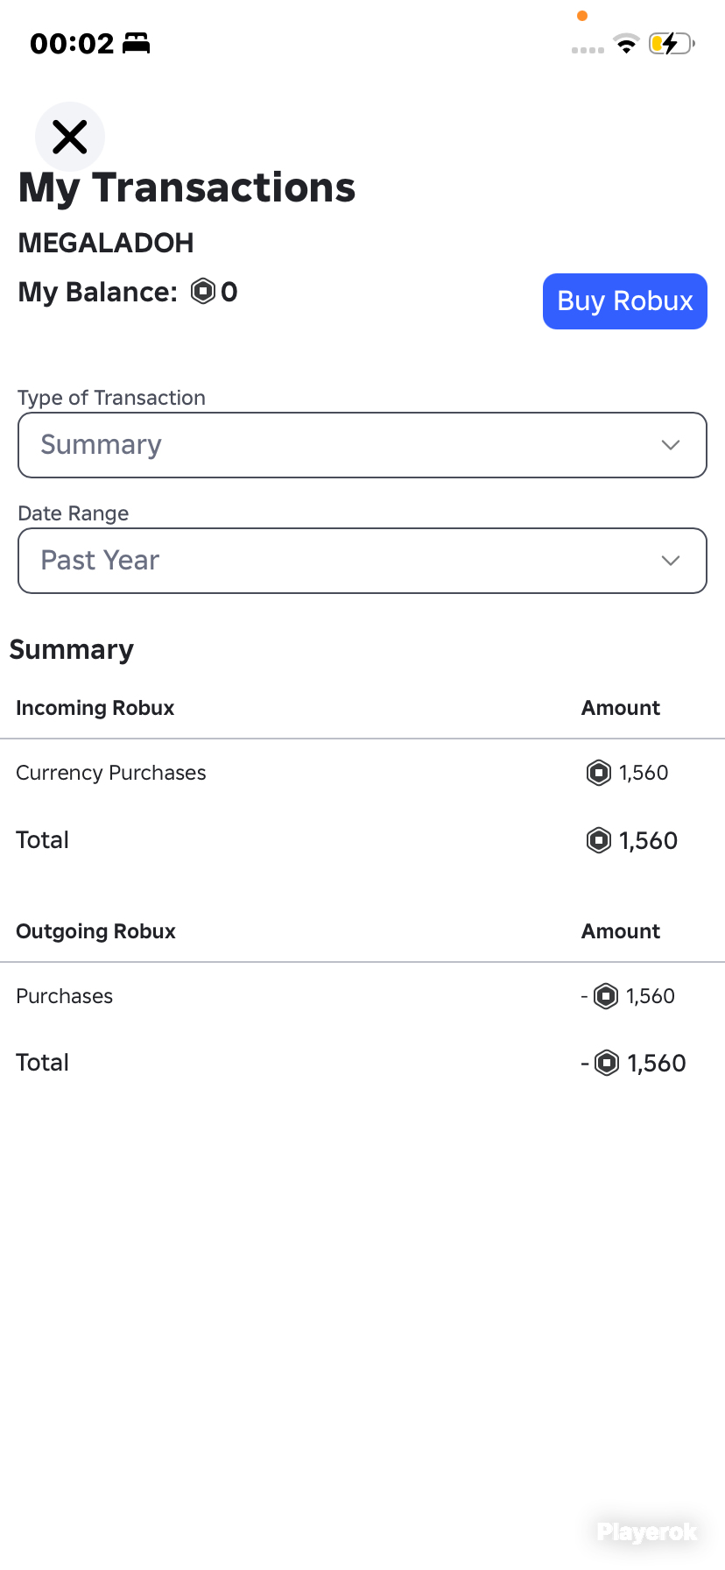Viewport: 725px width, 1570px height.
Task: Click the chevron in the Summary dropdown
Action: [671, 445]
